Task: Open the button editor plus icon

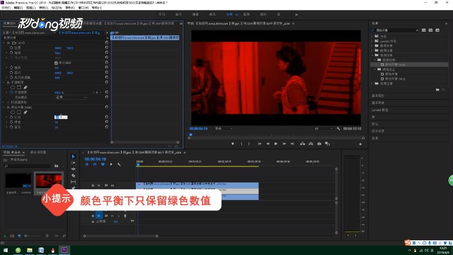Action: (360, 144)
